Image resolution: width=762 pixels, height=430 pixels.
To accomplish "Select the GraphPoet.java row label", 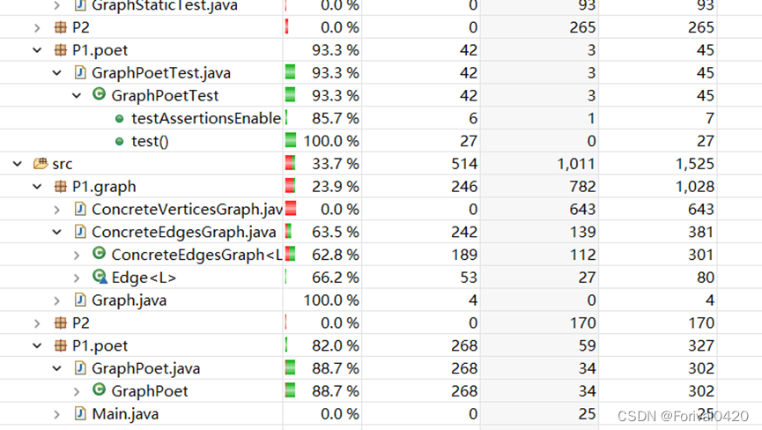I will (145, 369).
